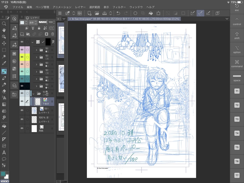Click the teal main color swatch
Image resolution: width=244 pixels, height=183 pixels.
pyautogui.click(x=3, y=174)
